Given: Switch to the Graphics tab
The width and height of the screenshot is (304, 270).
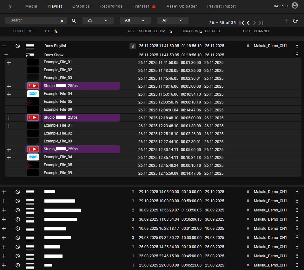Looking at the screenshot, I should (81, 6).
